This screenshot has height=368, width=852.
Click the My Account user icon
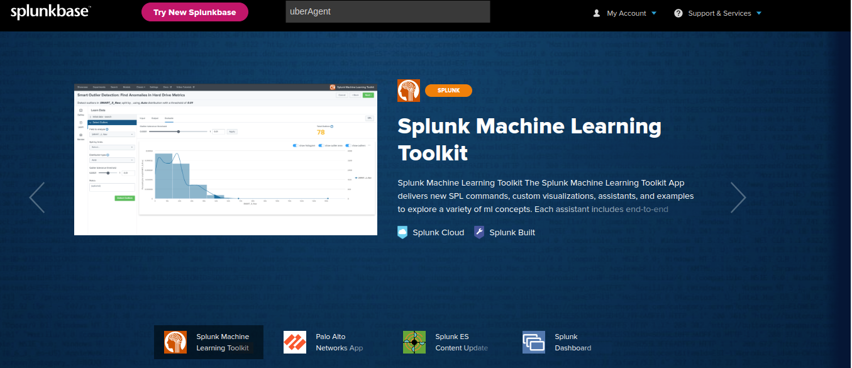click(597, 13)
